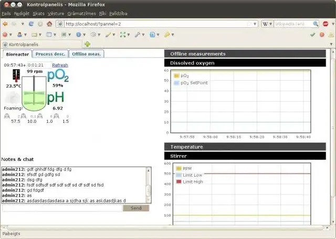The image size is (336, 239).
Task: Click the Firefox back arrow icon
Action: 5,24
